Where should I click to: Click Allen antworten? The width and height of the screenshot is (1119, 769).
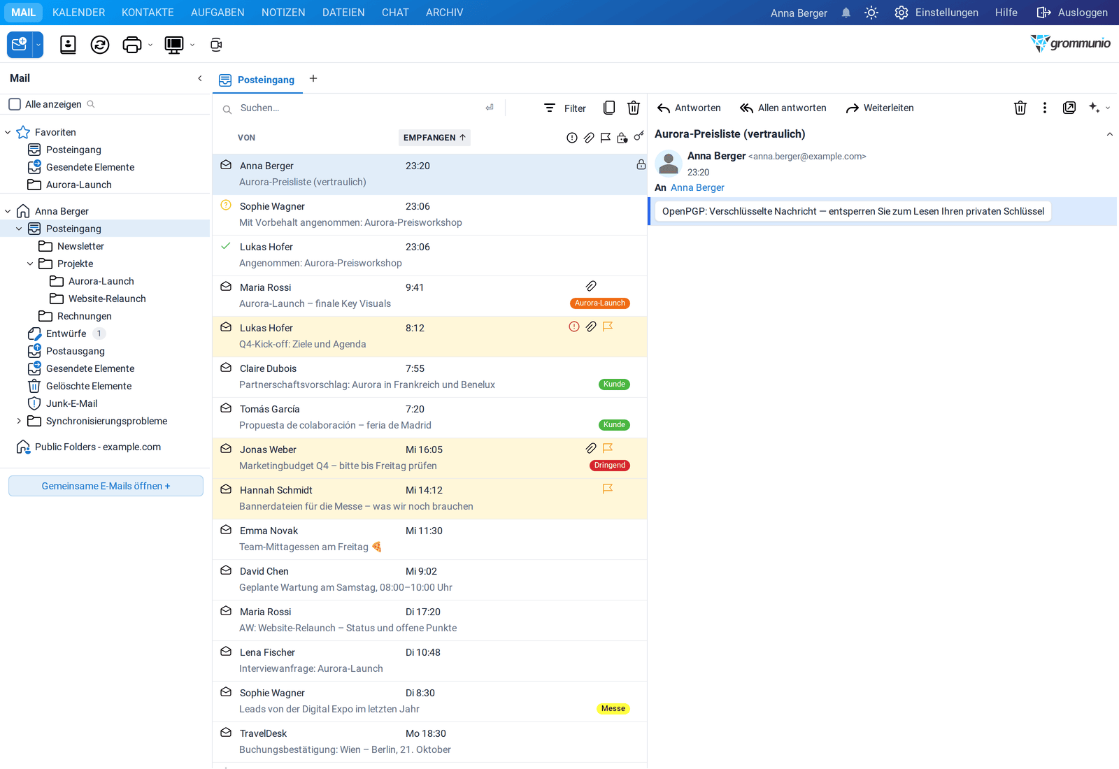[783, 108]
